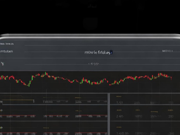The image size is (180, 135).
Task: Click the yellow line bar in the first table row
Action: (x=18, y=100)
